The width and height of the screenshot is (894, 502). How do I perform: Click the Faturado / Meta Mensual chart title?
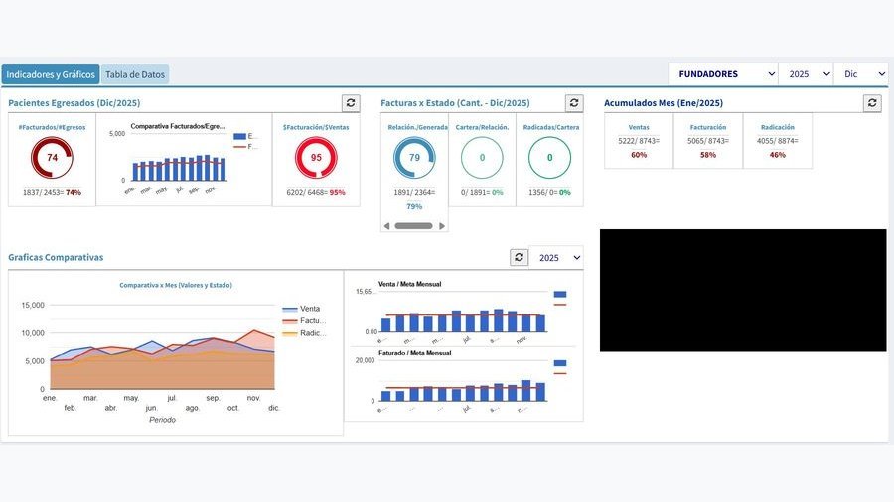[415, 353]
